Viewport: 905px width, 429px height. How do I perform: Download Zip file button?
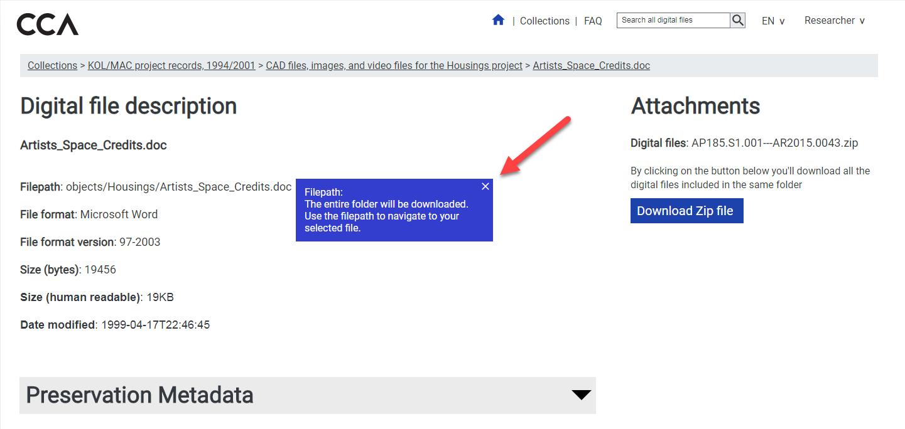tap(687, 211)
